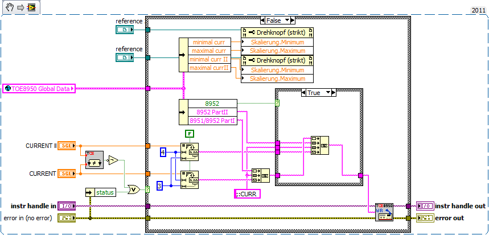Go to next case of outer structure
Screen dimensions: 489x235
(x=292, y=20)
